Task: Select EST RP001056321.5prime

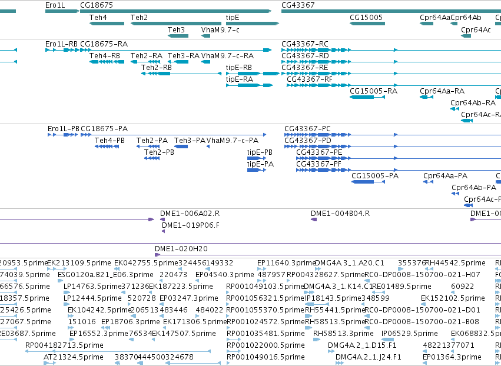Action: point(265,298)
